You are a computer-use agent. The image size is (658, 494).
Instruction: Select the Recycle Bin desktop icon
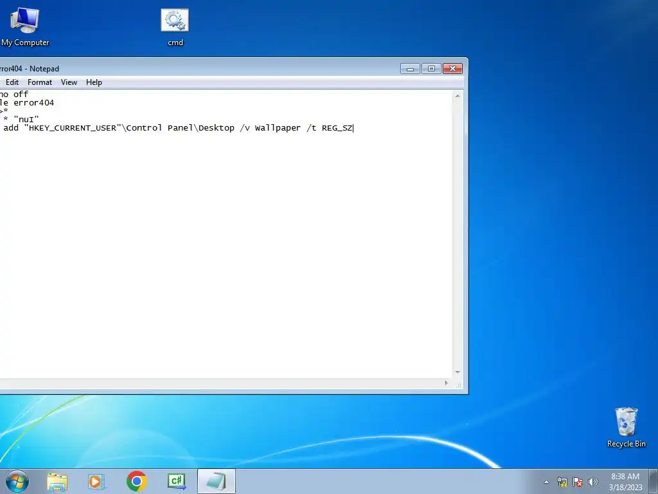click(x=626, y=427)
